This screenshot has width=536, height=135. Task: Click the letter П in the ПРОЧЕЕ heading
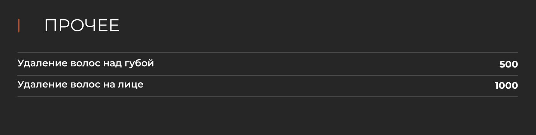coord(50,25)
